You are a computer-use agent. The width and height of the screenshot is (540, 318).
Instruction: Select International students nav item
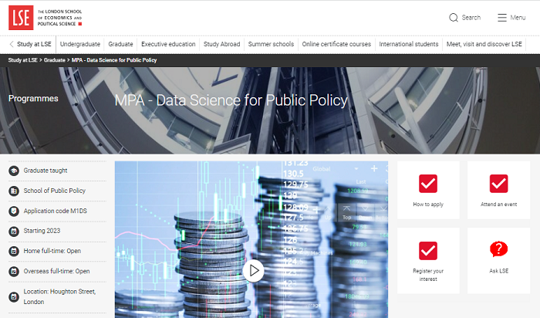(409, 44)
